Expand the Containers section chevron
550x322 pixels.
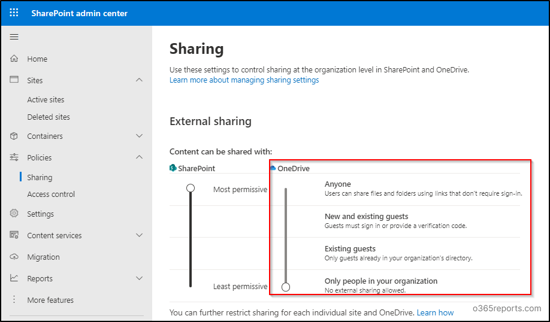point(139,136)
